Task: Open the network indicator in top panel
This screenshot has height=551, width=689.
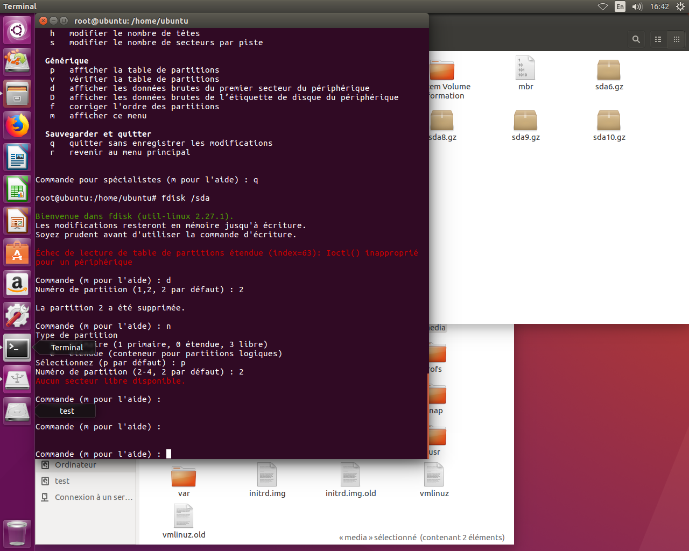Action: click(603, 6)
